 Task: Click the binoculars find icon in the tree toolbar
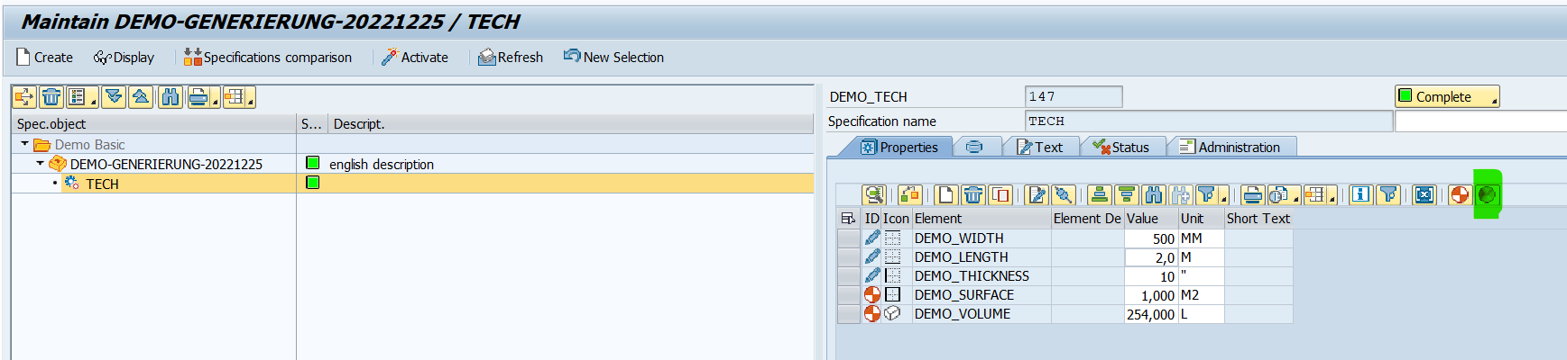pyautogui.click(x=170, y=97)
